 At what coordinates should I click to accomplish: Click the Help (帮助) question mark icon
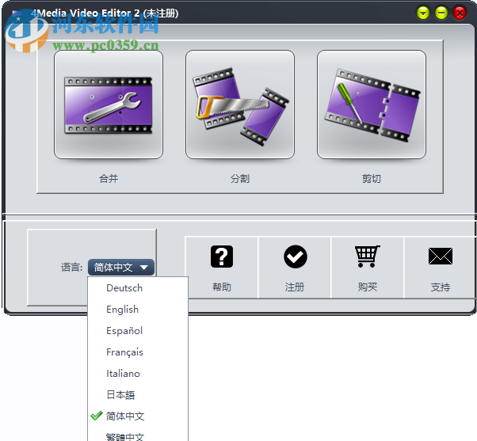pyautogui.click(x=222, y=257)
